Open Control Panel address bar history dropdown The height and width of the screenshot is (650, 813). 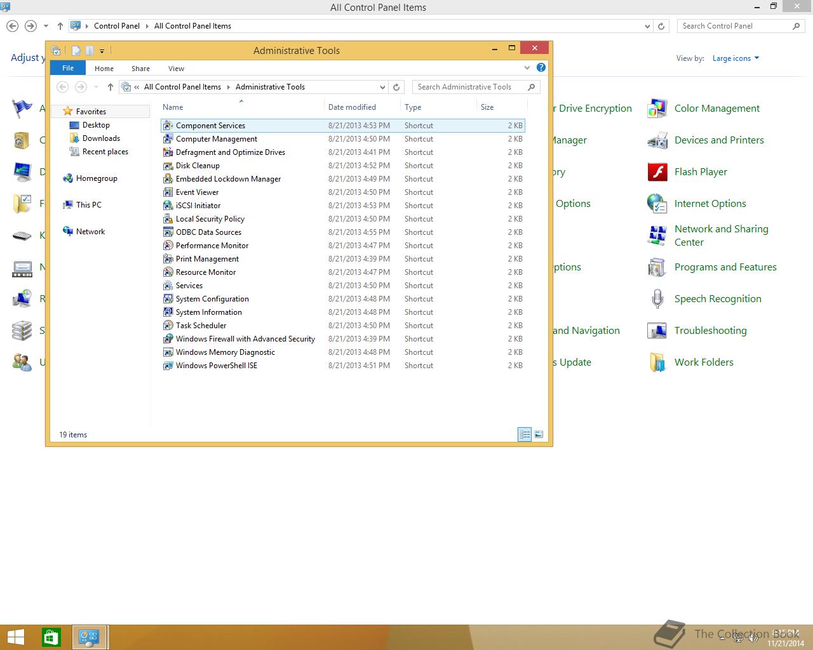(647, 26)
